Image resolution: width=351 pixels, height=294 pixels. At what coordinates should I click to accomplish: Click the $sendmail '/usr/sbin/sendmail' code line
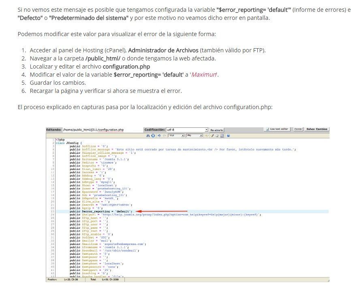[x=104, y=250]
